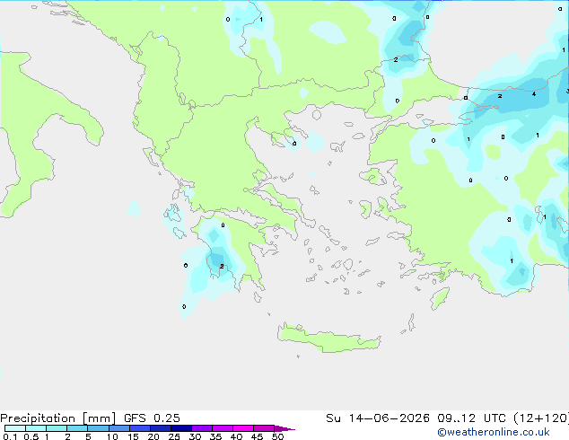Click the '09..12 UTC' time text

[x=471, y=418]
